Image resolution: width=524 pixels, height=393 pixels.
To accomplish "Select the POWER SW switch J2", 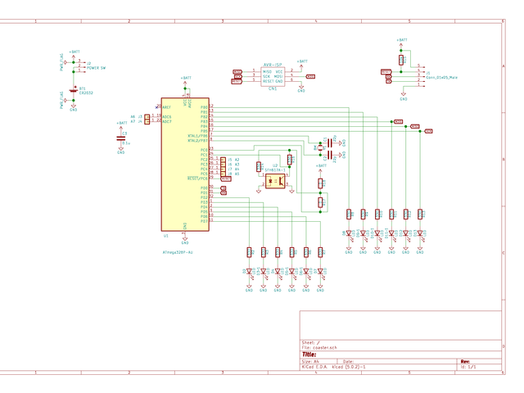I will tap(79, 65).
